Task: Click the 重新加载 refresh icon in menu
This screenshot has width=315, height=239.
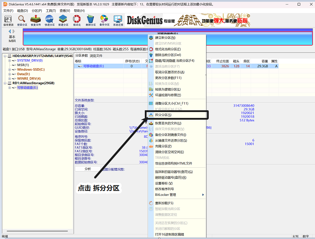Action: (151, 203)
